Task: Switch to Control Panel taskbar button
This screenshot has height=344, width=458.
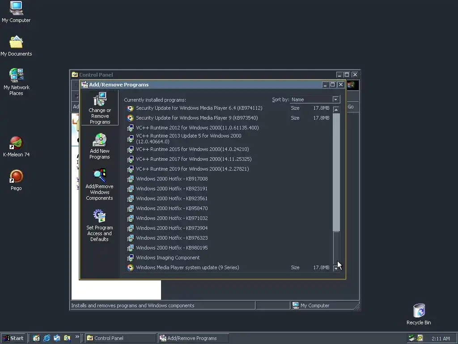Action: [x=121, y=338]
